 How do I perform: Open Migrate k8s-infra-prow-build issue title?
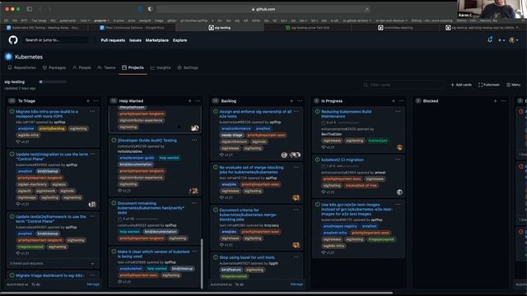47,113
